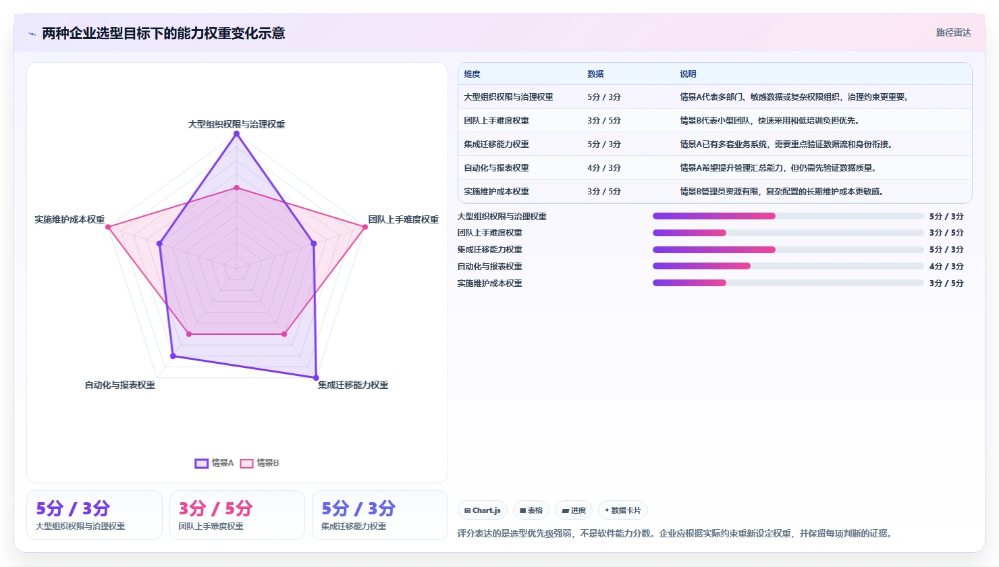
Task: Click the progress list label 自动化与报表权重
Action: (x=489, y=267)
